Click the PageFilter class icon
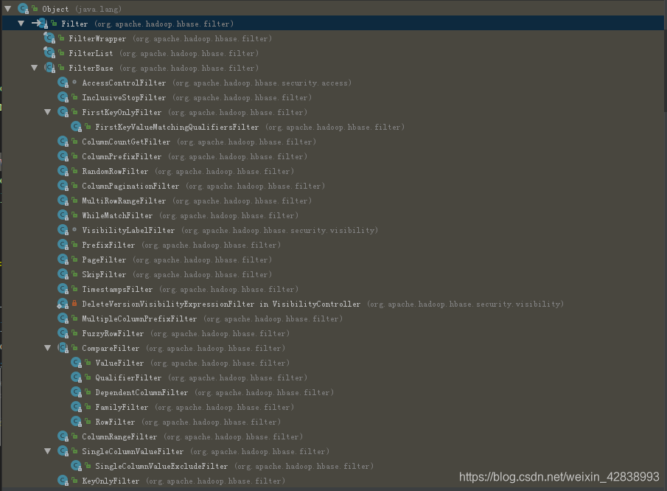Screen dimensions: 667x491 pos(63,260)
